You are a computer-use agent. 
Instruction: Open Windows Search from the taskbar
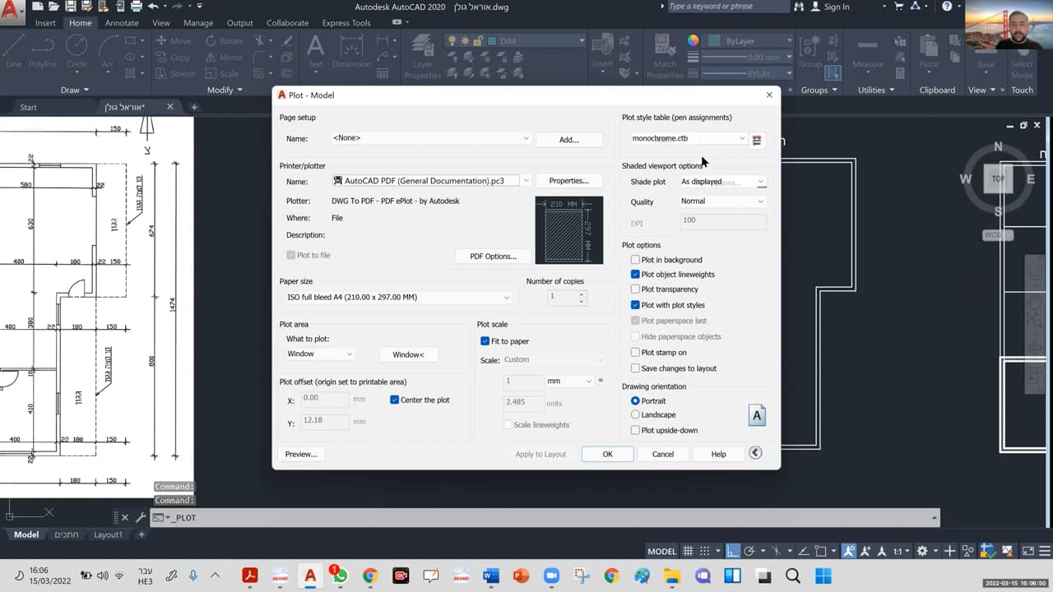pyautogui.click(x=793, y=576)
